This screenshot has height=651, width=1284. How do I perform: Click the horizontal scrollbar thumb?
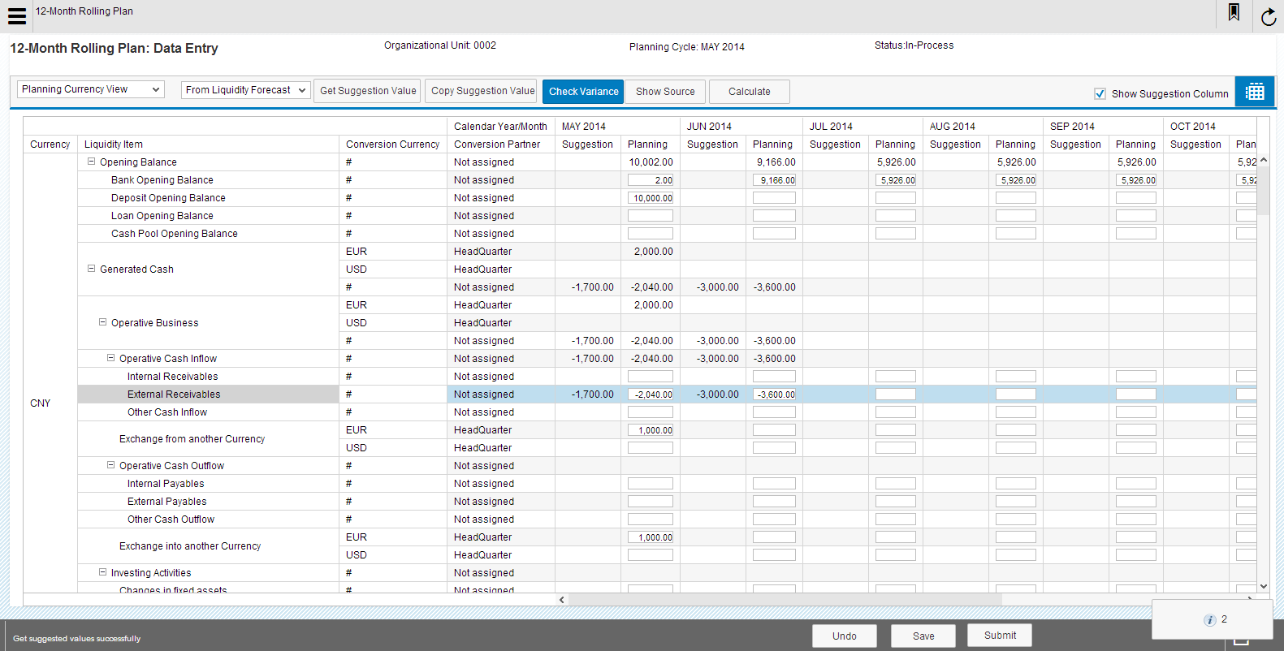(x=785, y=599)
